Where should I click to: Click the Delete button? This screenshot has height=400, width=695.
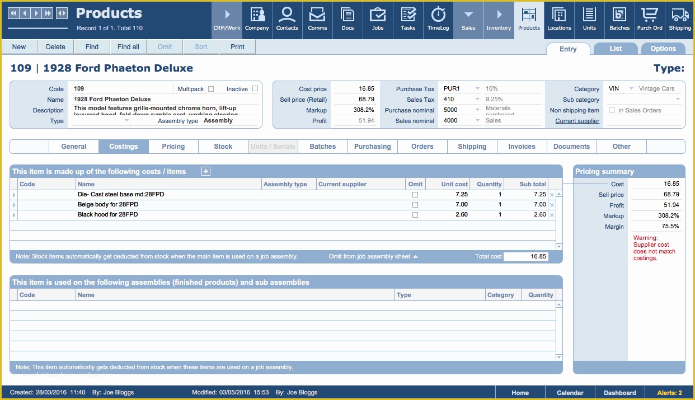pos(55,47)
